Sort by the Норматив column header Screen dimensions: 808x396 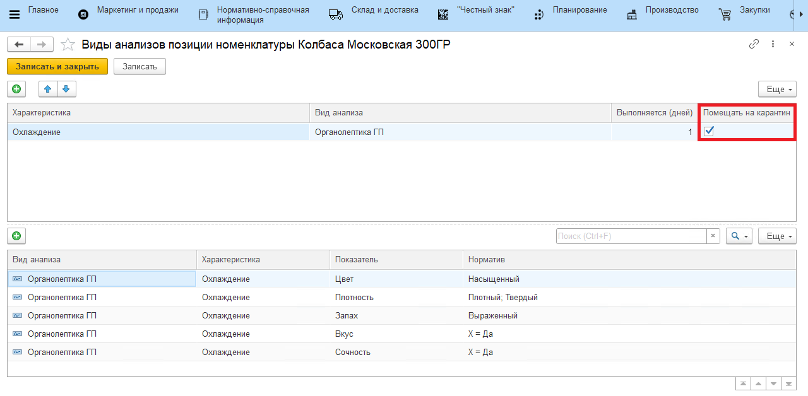tap(486, 259)
